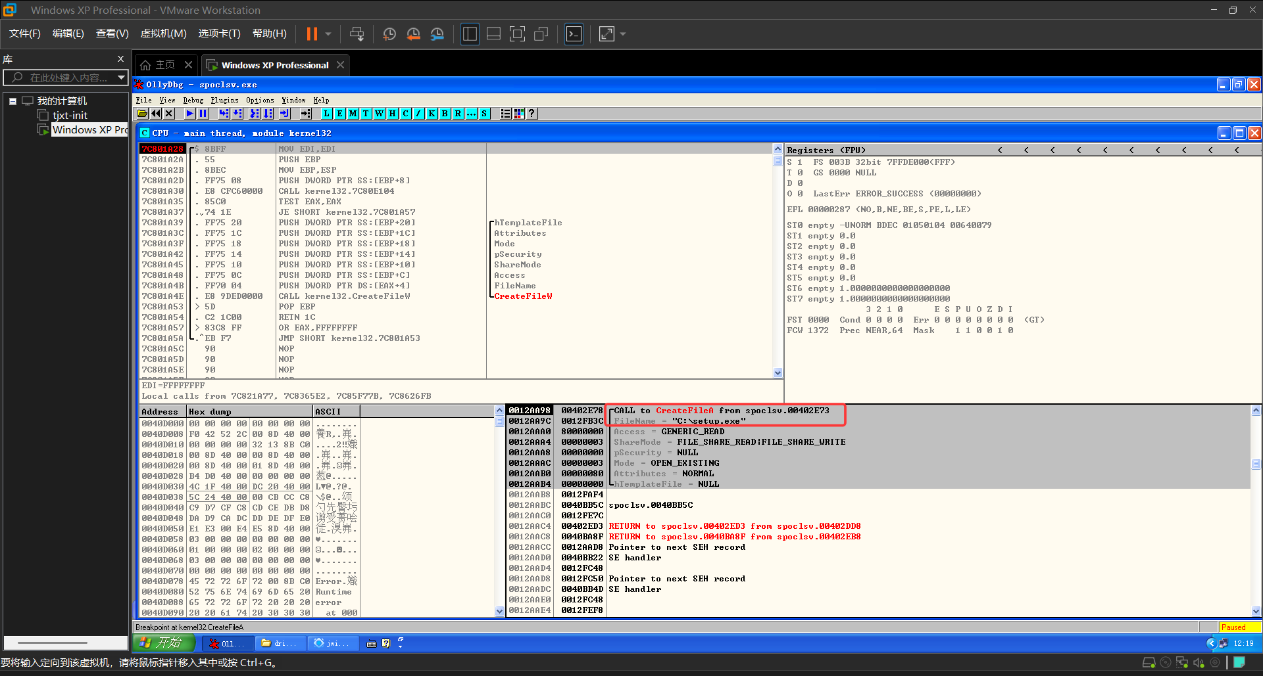Toggle VMware library sidebar view button
Screen dimensions: 1263x676
470,34
